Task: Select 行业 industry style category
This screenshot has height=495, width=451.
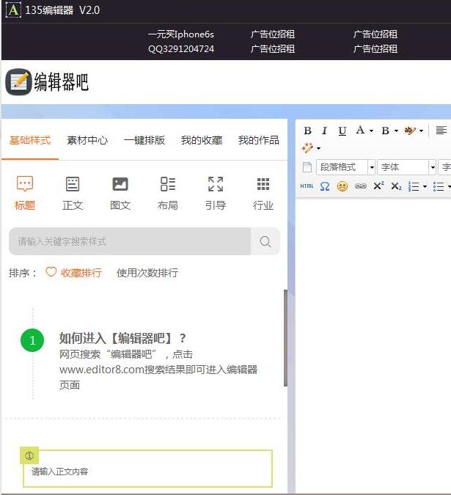Action: tap(263, 193)
